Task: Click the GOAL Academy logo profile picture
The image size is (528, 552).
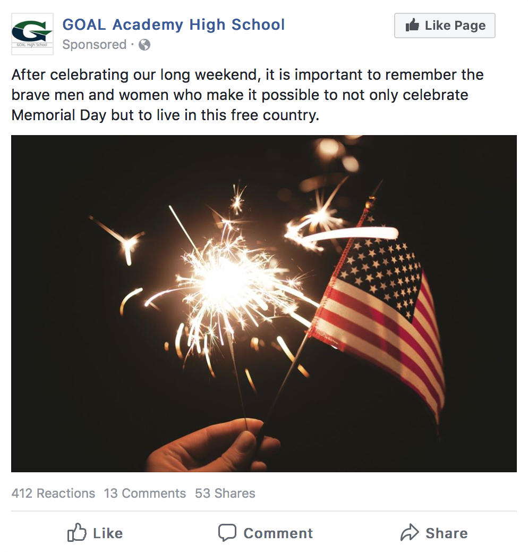Action: (x=32, y=34)
